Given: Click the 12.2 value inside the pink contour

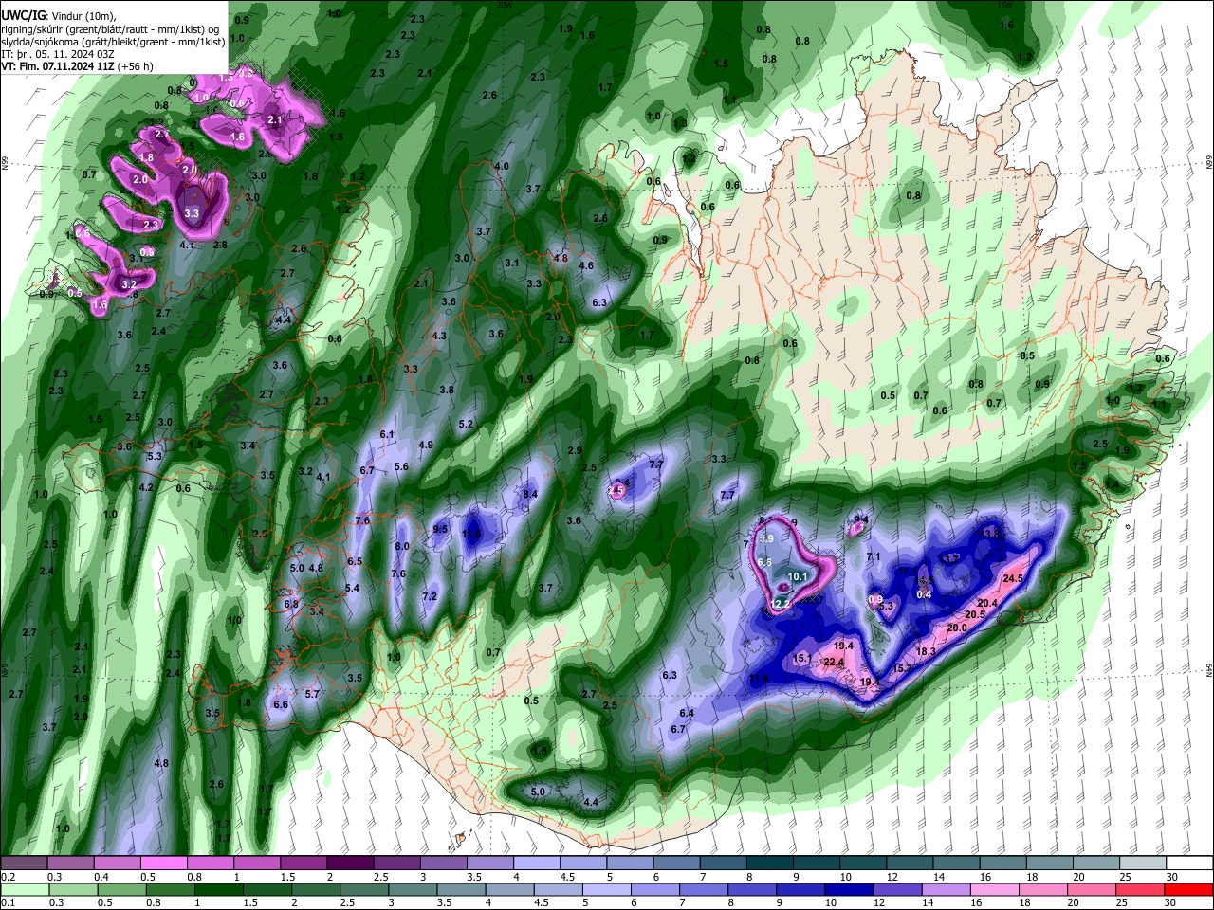Looking at the screenshot, I should (781, 604).
